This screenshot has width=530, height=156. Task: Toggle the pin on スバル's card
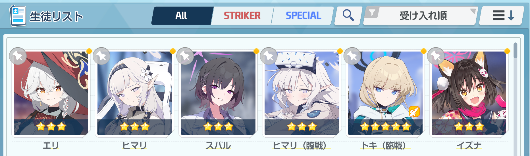tap(185, 56)
